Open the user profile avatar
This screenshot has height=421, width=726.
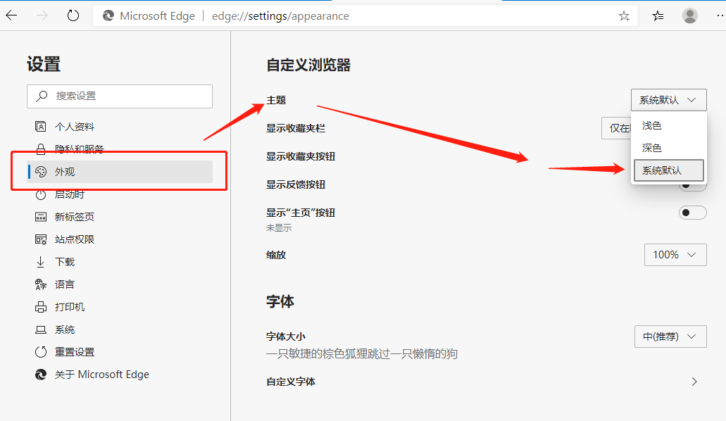click(x=690, y=15)
